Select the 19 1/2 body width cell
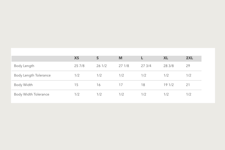Viewport: 225px width, 150px height. 168,85
